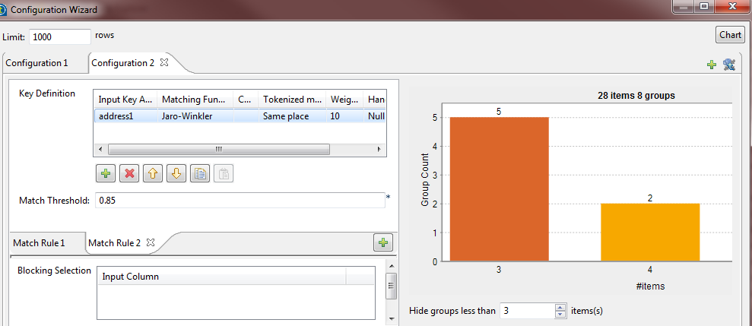The image size is (752, 326).
Task: Decrease the hide groups spinner value
Action: coord(561,314)
